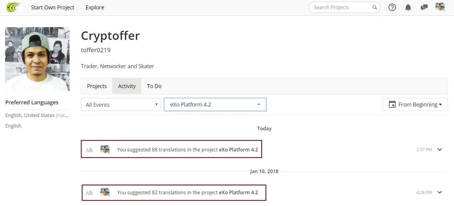
Task: Open the From Beginning date range dropdown
Action: click(415, 105)
